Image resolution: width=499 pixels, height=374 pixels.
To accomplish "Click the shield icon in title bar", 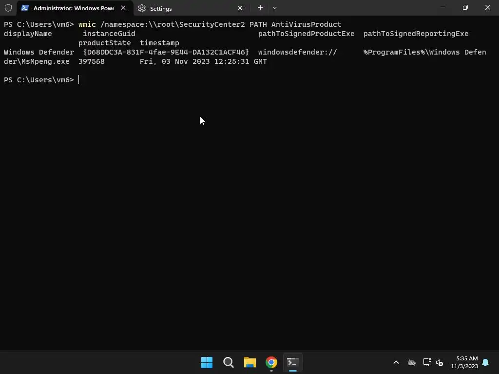I will (8, 8).
